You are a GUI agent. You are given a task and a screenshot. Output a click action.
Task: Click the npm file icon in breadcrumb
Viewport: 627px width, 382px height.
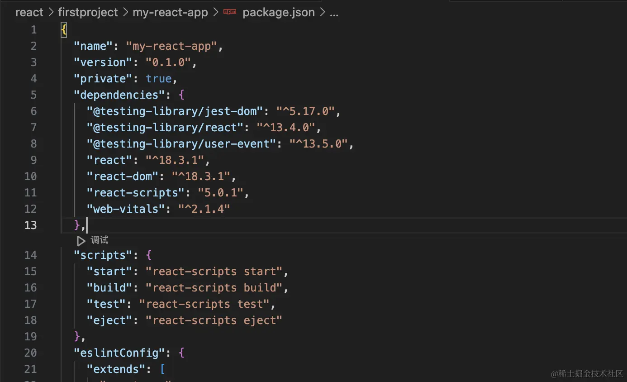pyautogui.click(x=230, y=13)
